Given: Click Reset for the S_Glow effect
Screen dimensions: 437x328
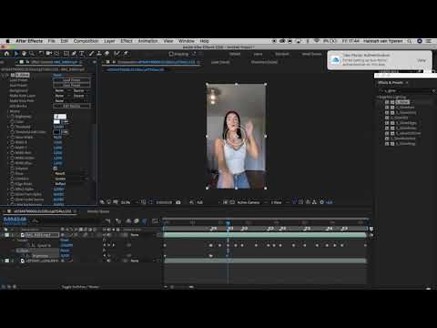Looking at the screenshot, I should pyautogui.click(x=57, y=75).
